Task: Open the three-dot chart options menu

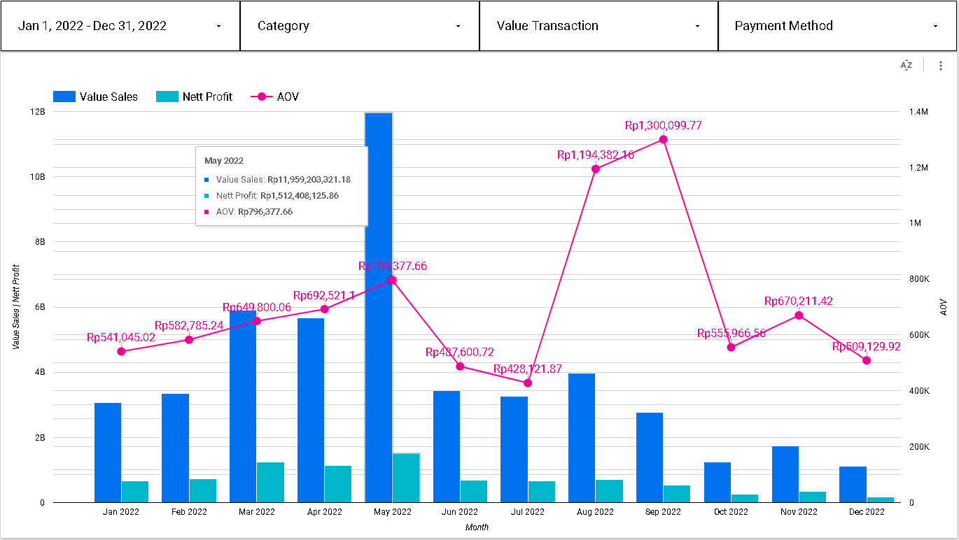Action: 941,65
